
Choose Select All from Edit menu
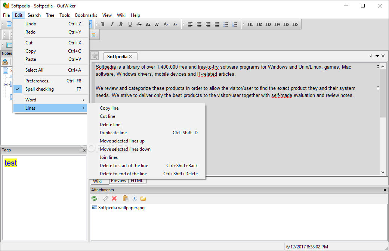click(x=50, y=70)
